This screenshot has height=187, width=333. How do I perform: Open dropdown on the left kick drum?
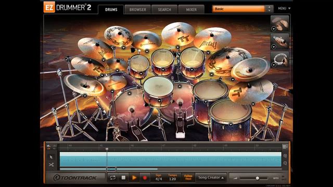click(x=130, y=93)
